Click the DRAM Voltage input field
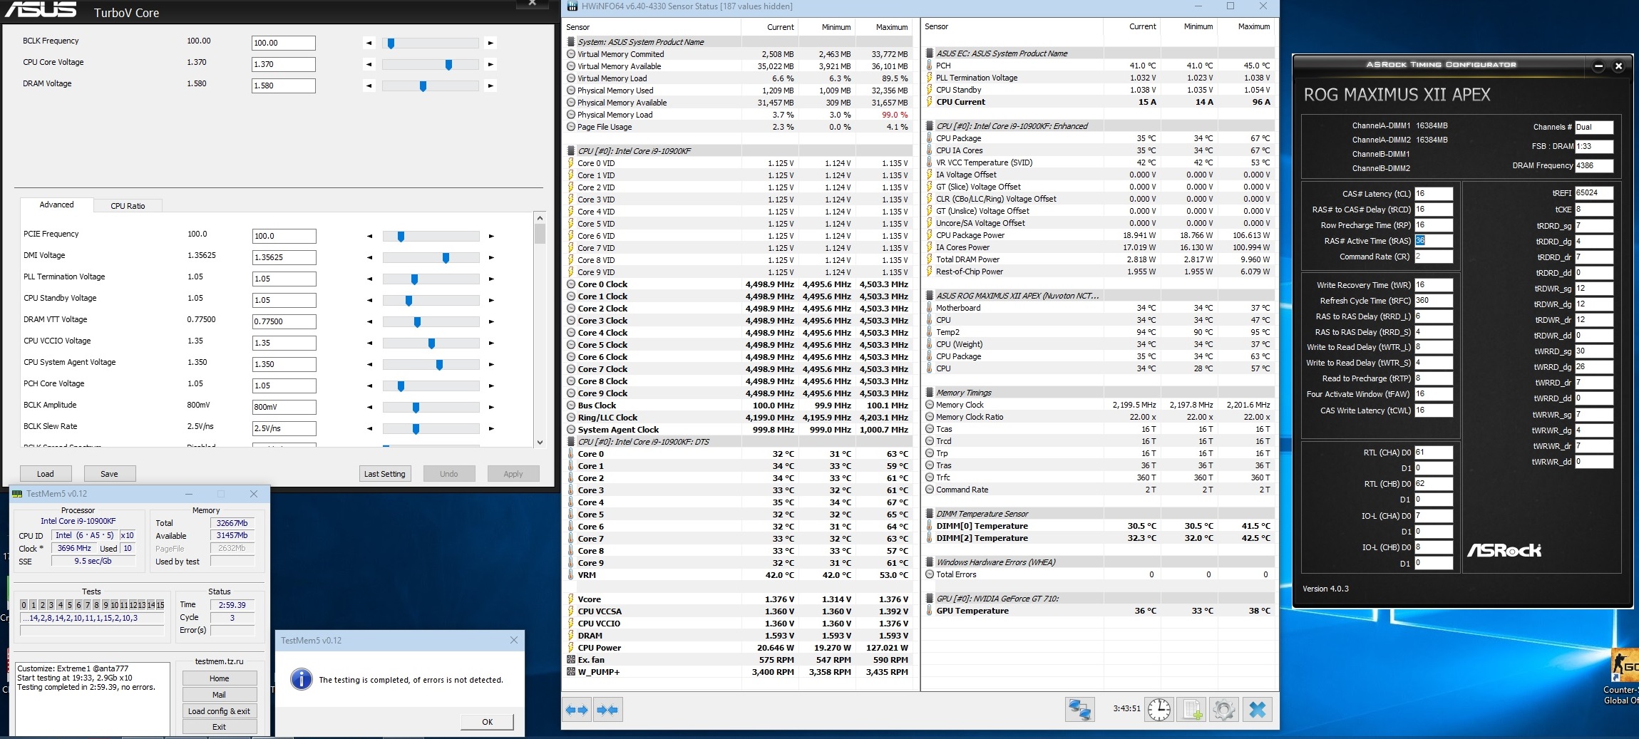The height and width of the screenshot is (739, 1639). tap(284, 86)
